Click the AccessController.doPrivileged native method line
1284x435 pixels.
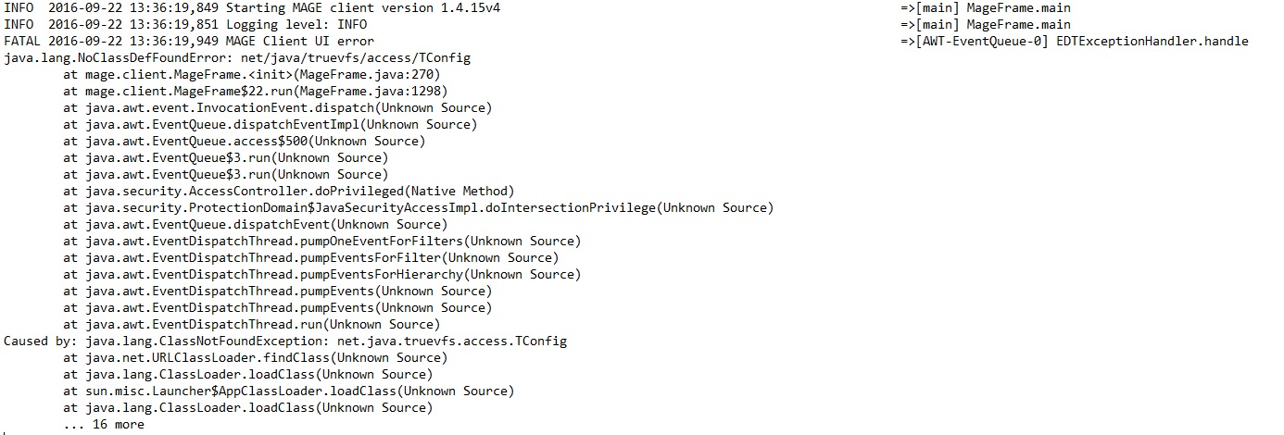point(288,192)
